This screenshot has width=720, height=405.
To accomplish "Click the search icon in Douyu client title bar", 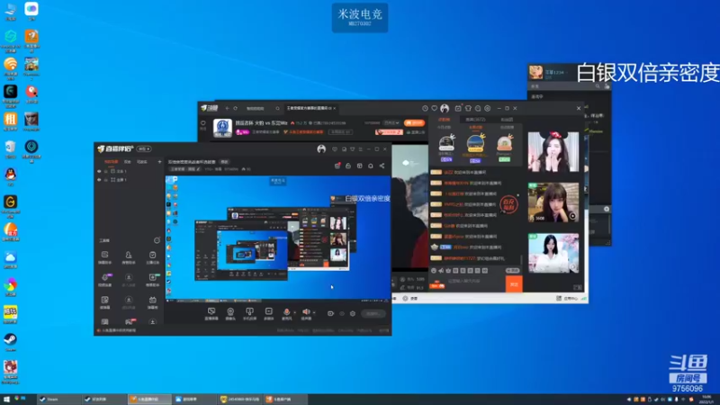I will pyautogui.click(x=278, y=108).
